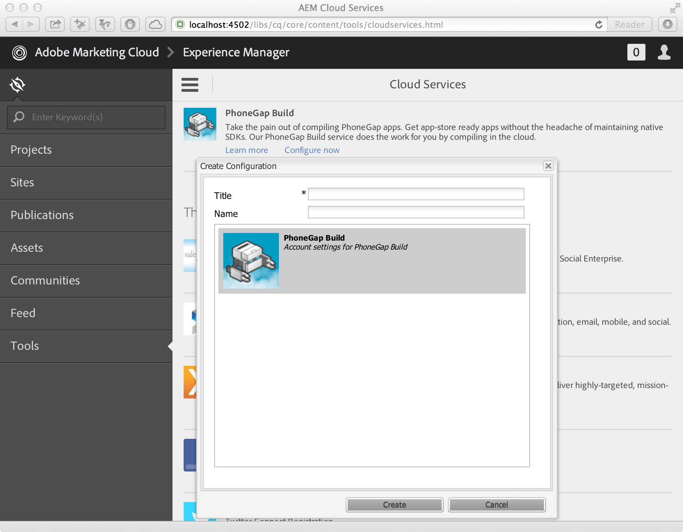Image resolution: width=683 pixels, height=532 pixels.
Task: Click the PhoneGap Build service thumbnail
Action: tap(200, 124)
